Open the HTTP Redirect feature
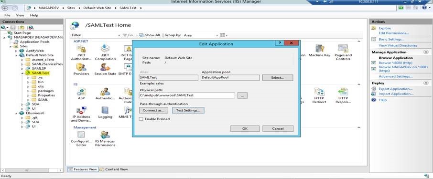The image size is (433, 179). point(319,95)
